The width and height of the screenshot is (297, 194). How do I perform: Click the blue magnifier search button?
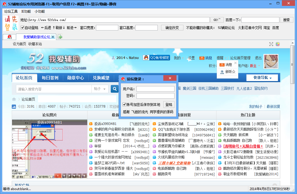coord(115,89)
